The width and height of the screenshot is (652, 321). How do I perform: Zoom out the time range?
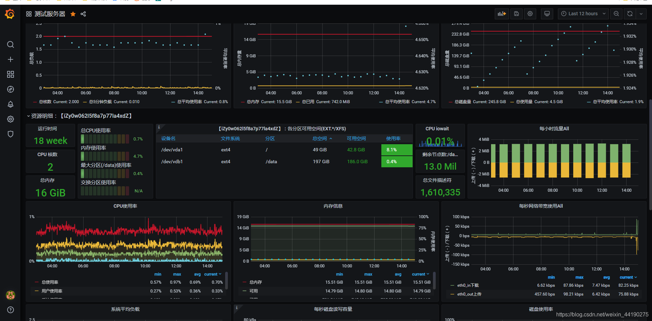(x=616, y=14)
